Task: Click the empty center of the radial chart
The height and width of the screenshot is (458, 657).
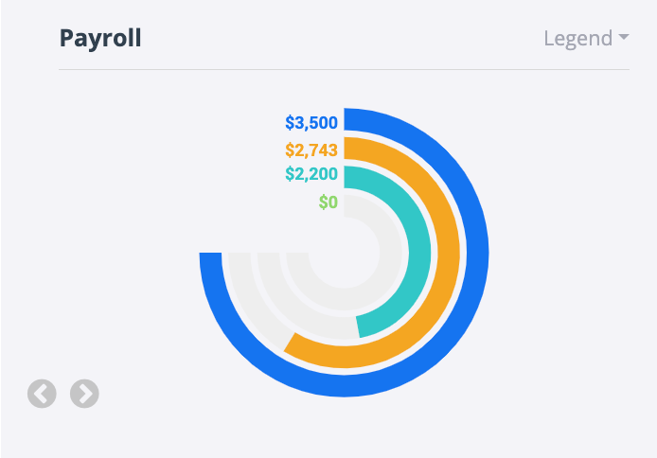Action: point(344,253)
